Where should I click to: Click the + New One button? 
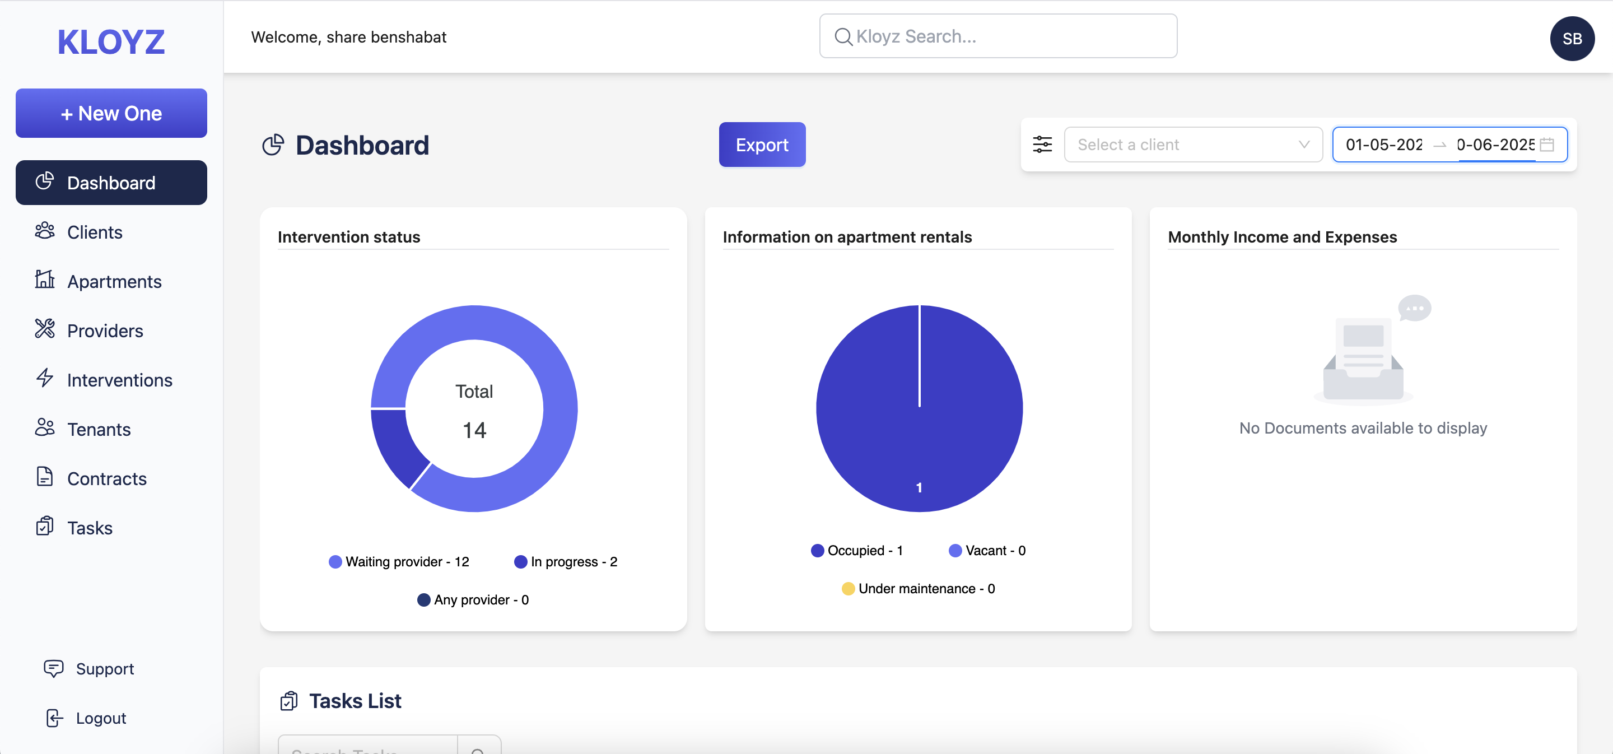(x=111, y=113)
